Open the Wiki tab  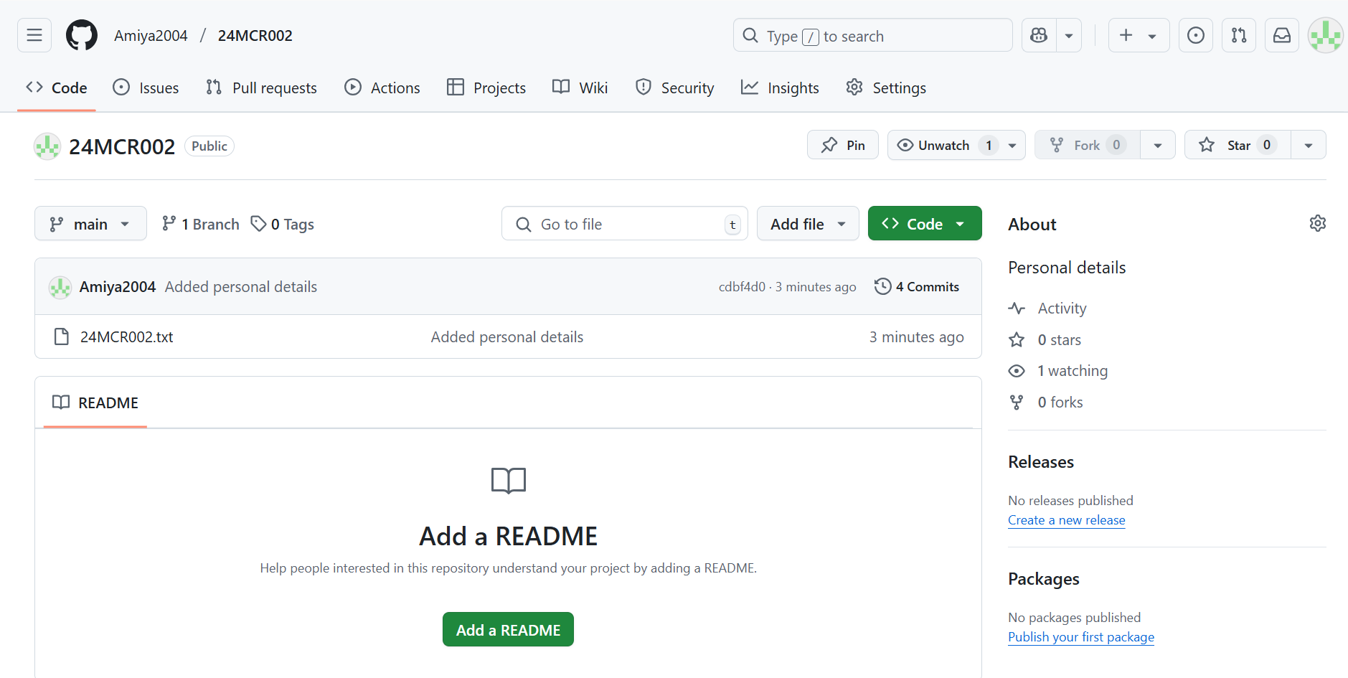[580, 88]
